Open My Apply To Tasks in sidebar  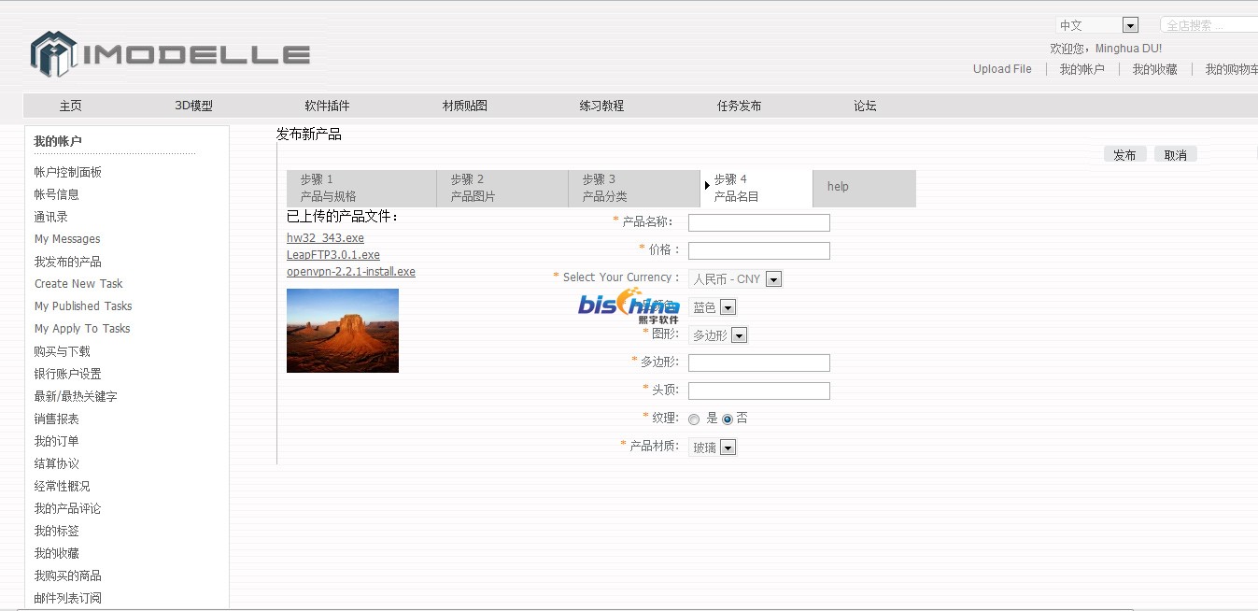[82, 329]
